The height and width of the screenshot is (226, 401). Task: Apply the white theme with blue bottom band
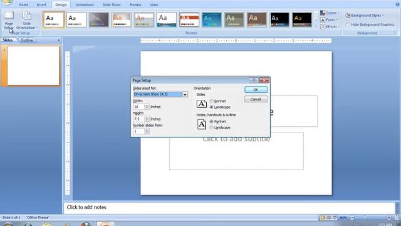[x=167, y=19]
